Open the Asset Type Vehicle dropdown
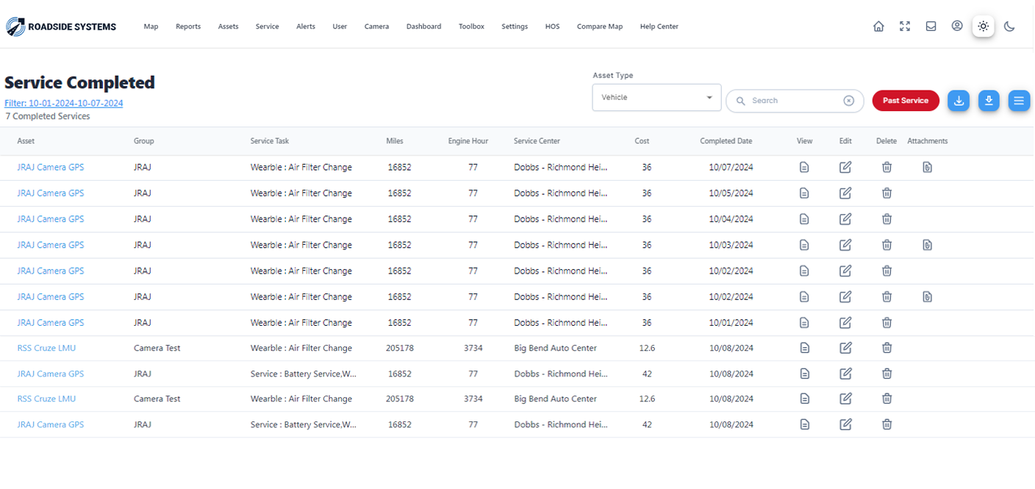This screenshot has height=489, width=1035. 656,97
